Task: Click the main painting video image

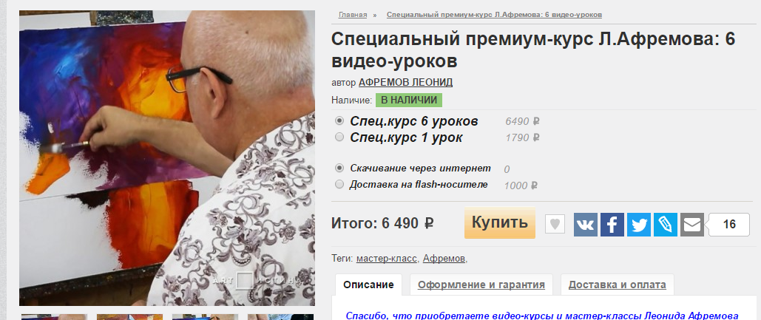Action: (x=167, y=158)
